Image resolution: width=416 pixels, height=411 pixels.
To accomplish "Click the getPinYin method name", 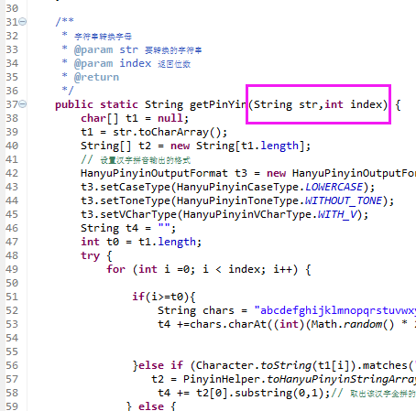I will click(218, 104).
